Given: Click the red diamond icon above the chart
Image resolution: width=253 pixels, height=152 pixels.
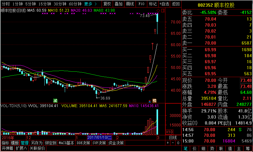Looking at the screenshot, I should pyautogui.click(x=158, y=11).
